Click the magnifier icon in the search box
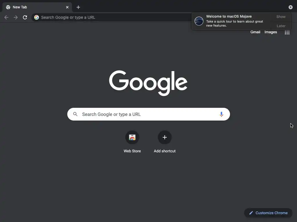 [75, 114]
